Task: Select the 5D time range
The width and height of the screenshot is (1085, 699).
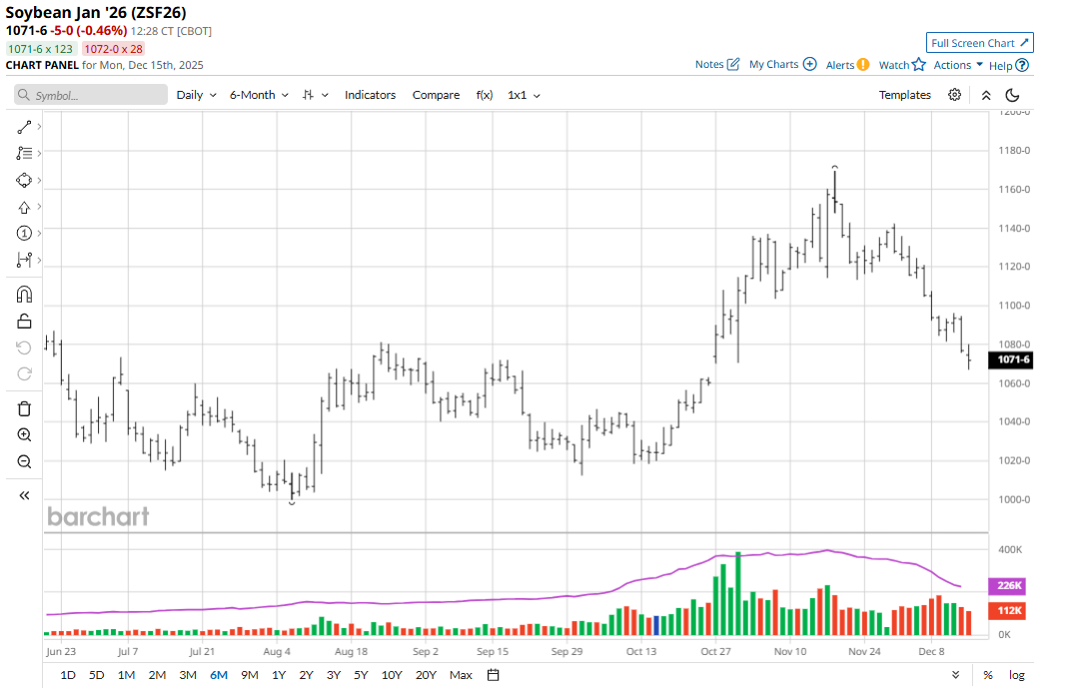Action: coord(96,675)
